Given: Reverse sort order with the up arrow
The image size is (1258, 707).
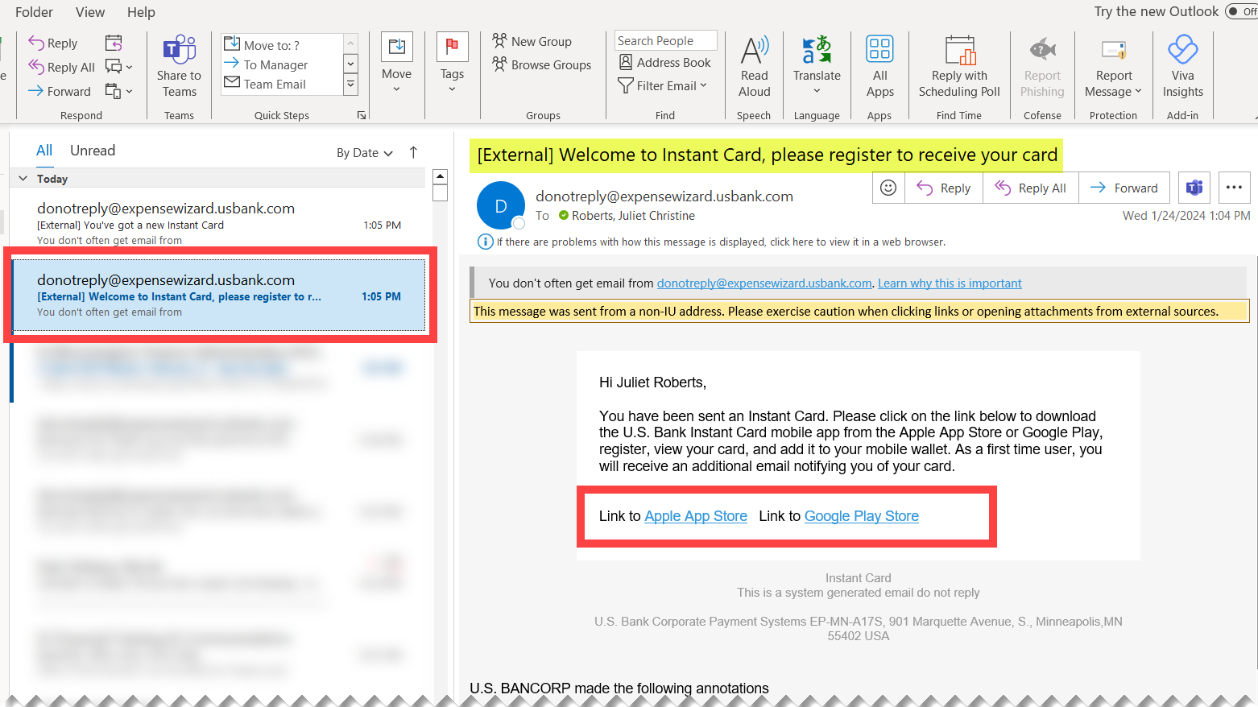Looking at the screenshot, I should coord(413,152).
